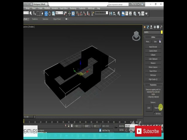Viewport: 187px width, 140px height.
Task: Click the Measure utility button
Action: [153, 63]
